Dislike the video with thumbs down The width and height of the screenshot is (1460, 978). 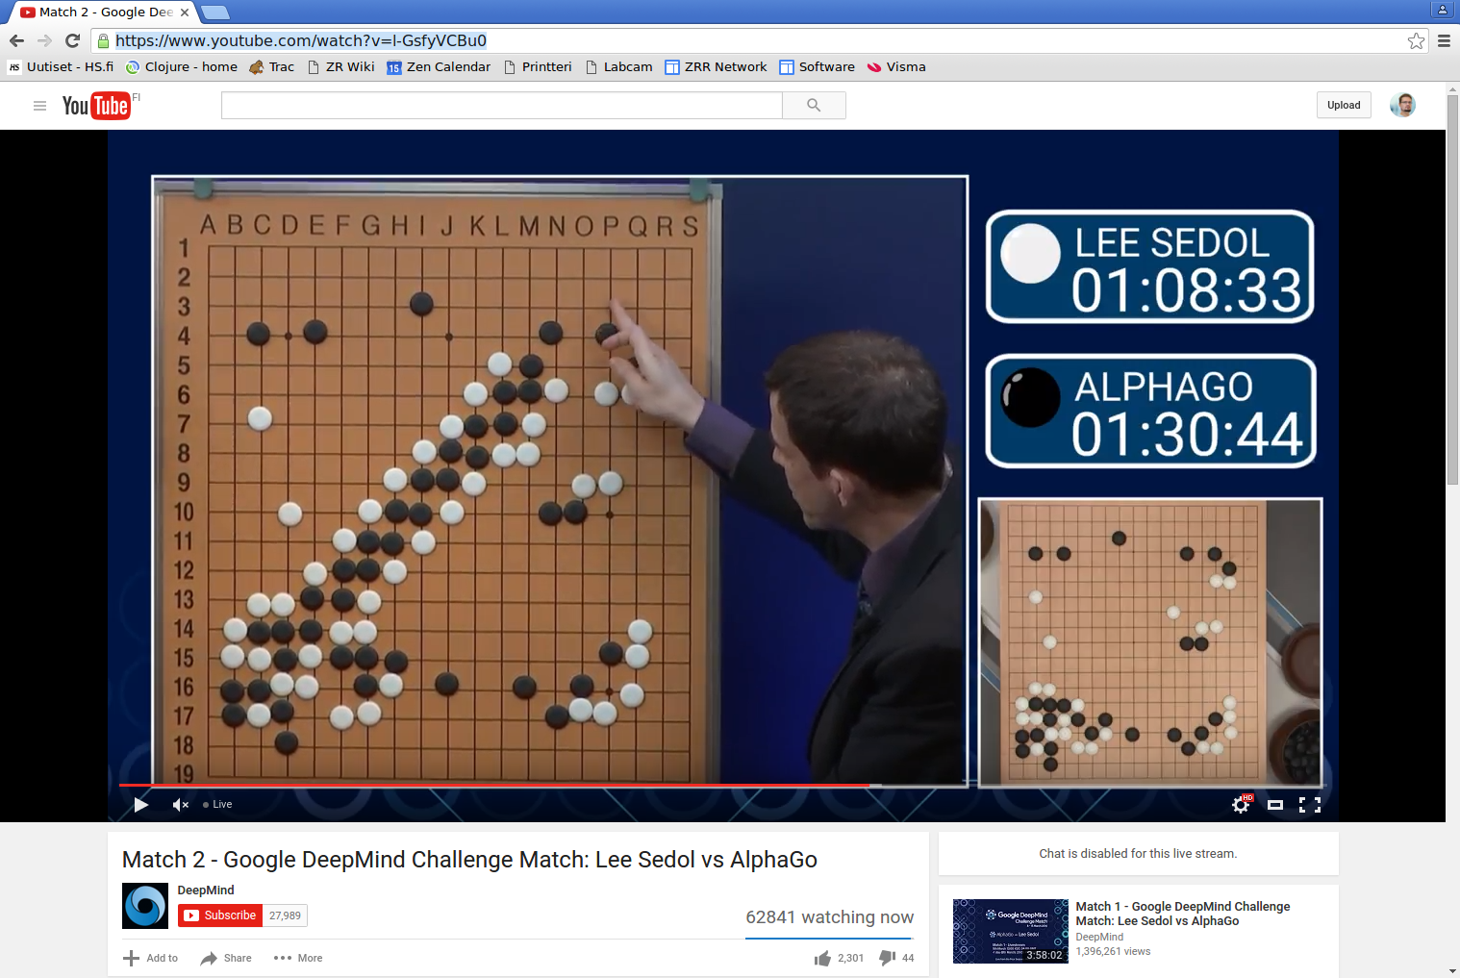(896, 958)
